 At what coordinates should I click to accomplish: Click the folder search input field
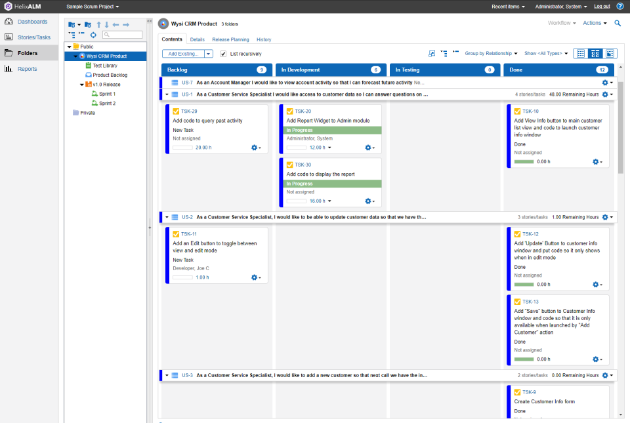tap(123, 35)
